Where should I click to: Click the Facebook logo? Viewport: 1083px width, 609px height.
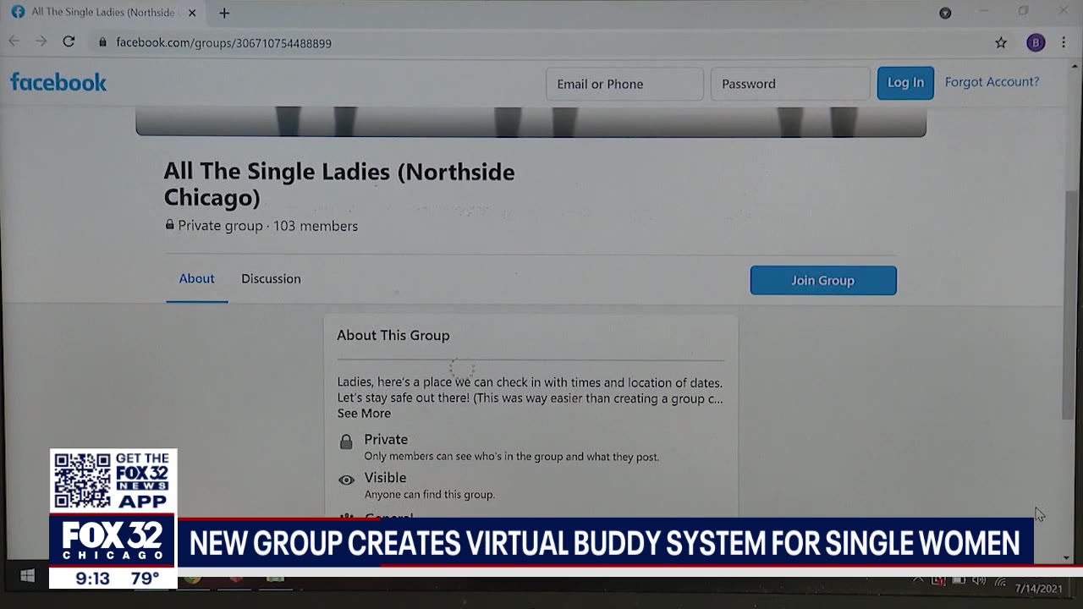[x=58, y=82]
